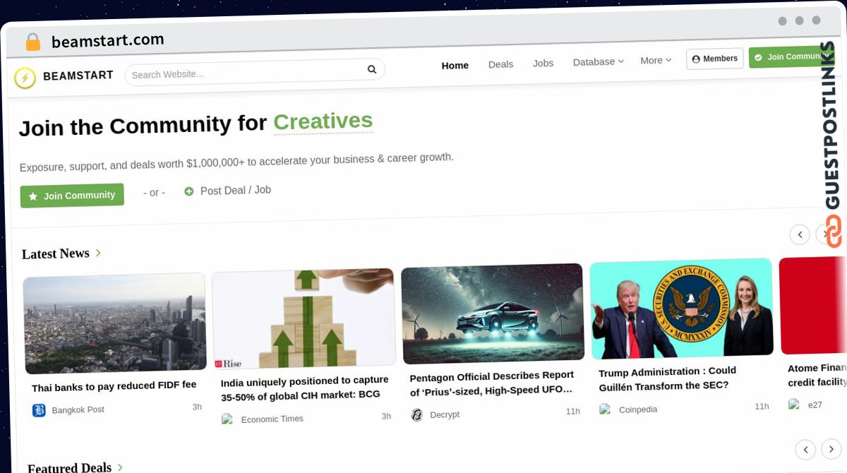Open the Deals menu item
Viewport: 847px width, 473px height.
click(500, 64)
